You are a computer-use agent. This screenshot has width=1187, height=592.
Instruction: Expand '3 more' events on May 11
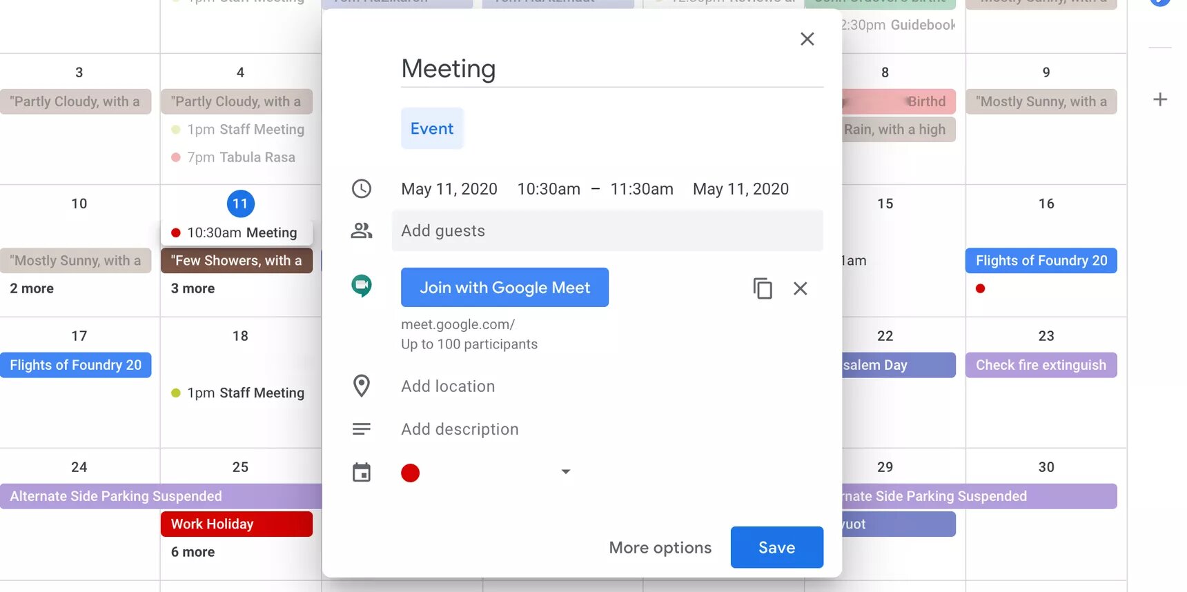[193, 288]
